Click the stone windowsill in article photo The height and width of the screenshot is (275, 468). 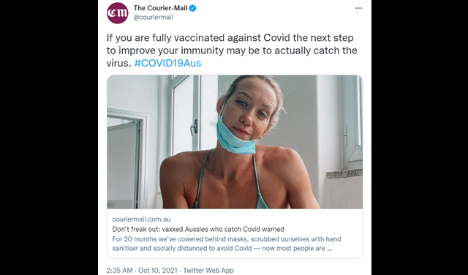coord(344,173)
